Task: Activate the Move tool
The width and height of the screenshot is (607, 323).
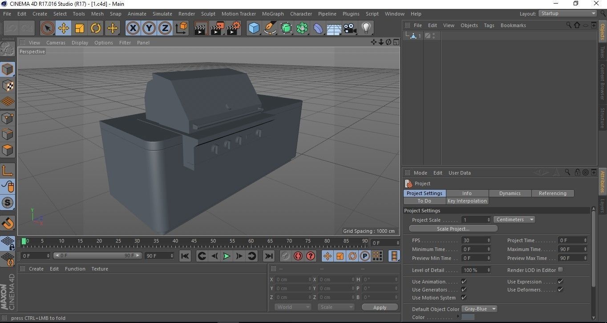Action: point(64,28)
